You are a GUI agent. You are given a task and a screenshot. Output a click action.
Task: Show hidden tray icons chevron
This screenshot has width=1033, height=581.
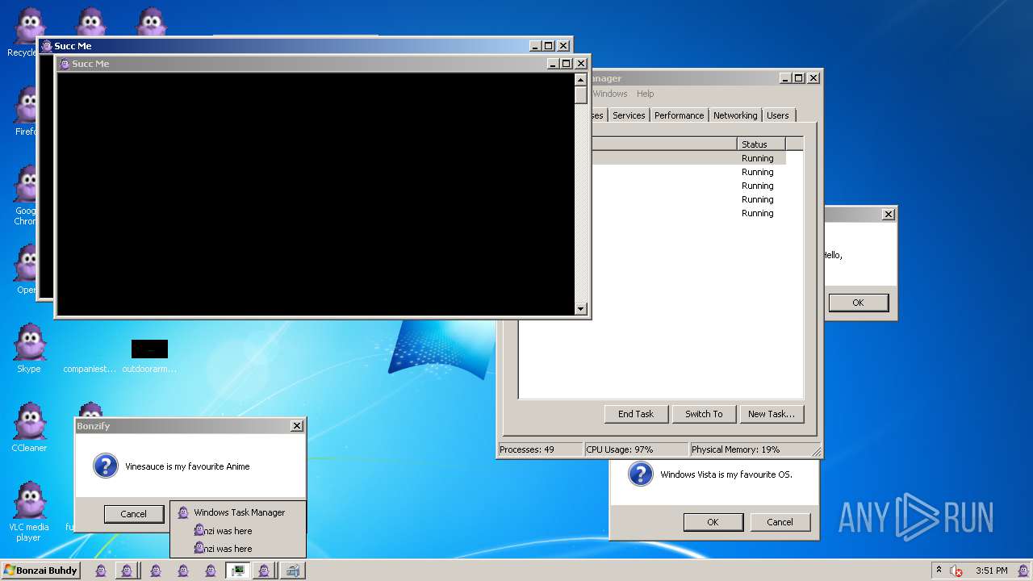pos(939,570)
